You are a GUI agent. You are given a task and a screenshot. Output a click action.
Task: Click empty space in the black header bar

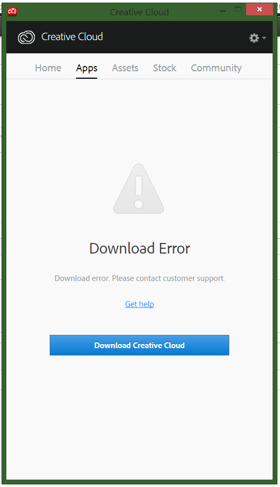pyautogui.click(x=174, y=38)
